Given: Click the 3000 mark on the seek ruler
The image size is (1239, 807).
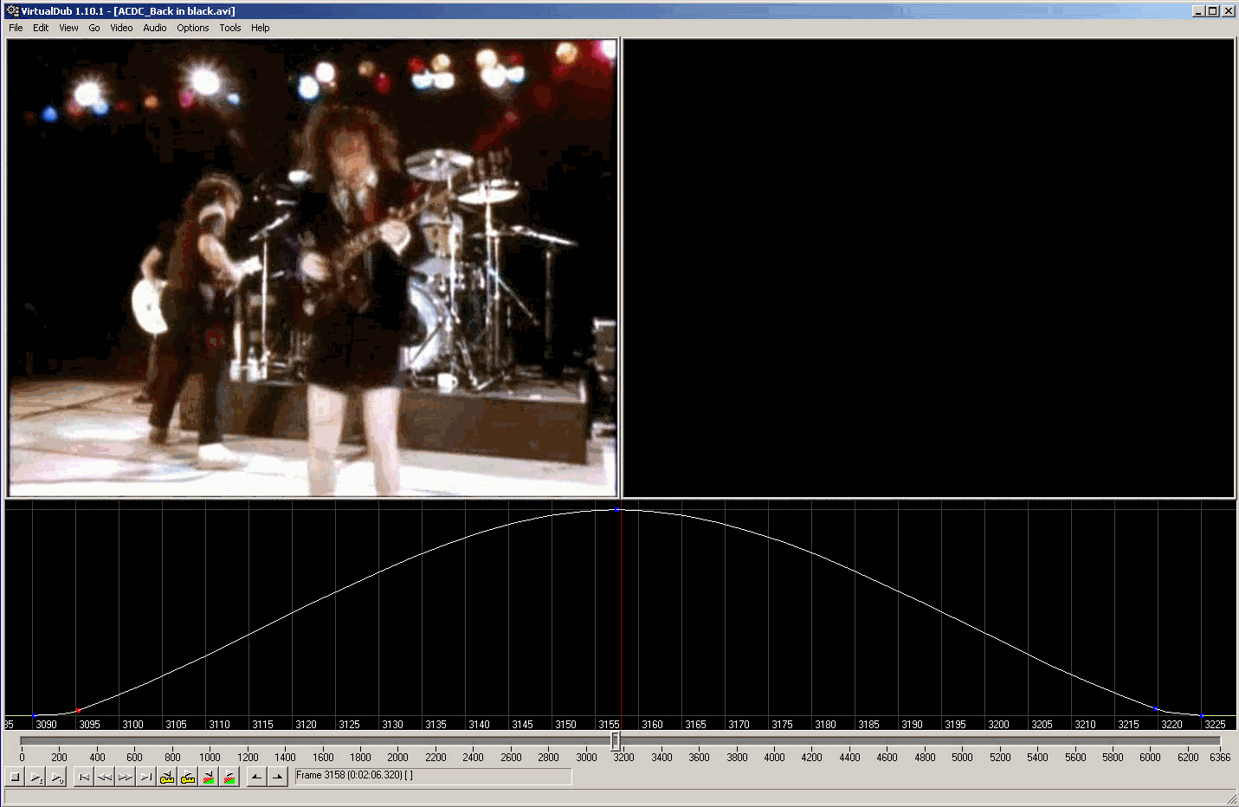Looking at the screenshot, I should coord(586,757).
